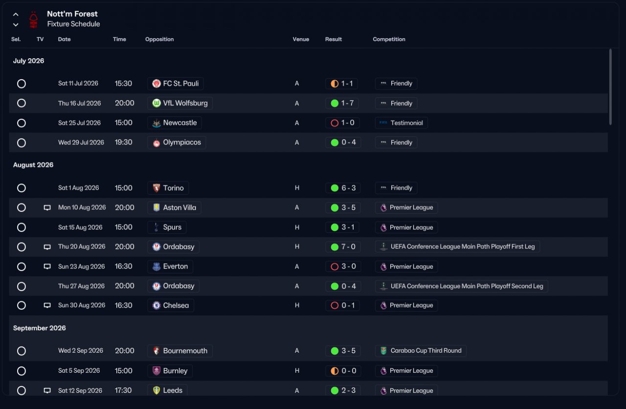Select the Olympiacos fixture radio button
The width and height of the screenshot is (626, 409).
(x=22, y=143)
